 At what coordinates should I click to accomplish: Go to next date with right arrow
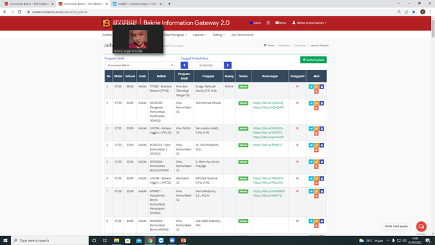[228, 65]
